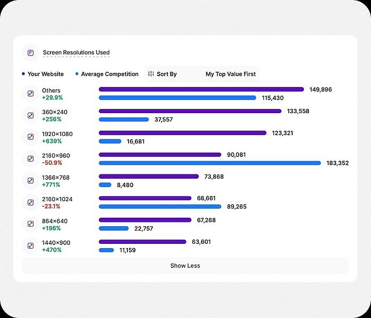Viewport: 371px width, 318px height.
Task: Click the 2160×1024 resolution label
Action: point(57,199)
